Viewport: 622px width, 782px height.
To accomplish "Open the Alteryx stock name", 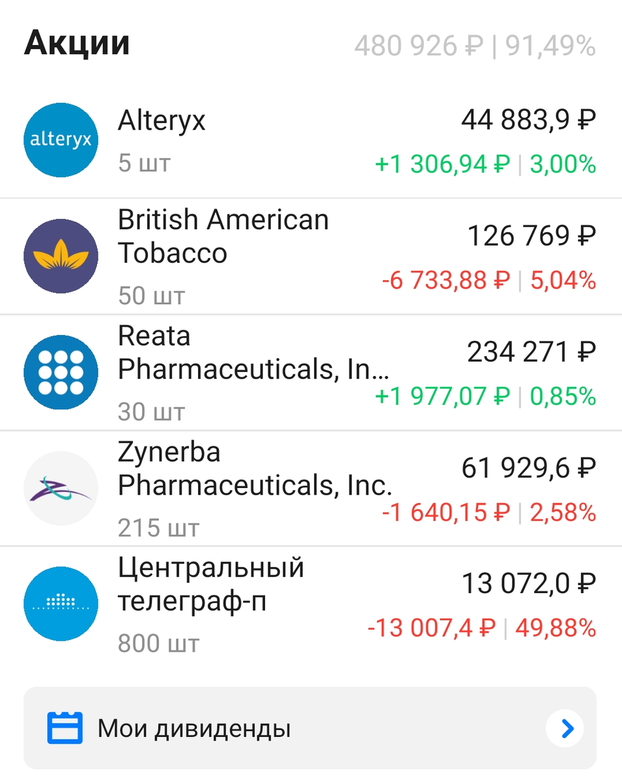I will [162, 121].
